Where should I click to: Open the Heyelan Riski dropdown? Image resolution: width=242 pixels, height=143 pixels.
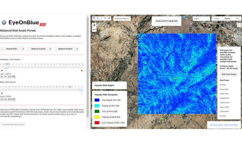[x=12, y=49]
